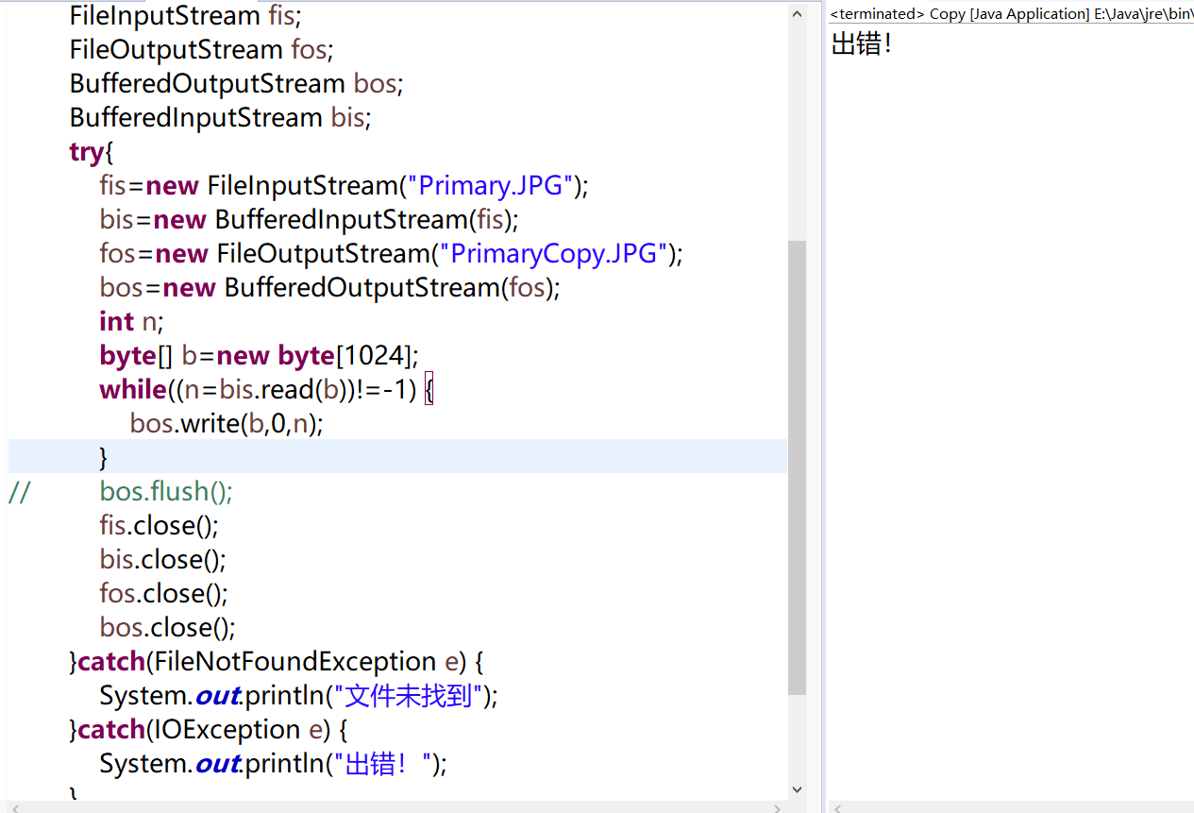This screenshot has height=813, width=1194.
Task: Click the console horizontal scrollbar left arrow
Action: [839, 808]
